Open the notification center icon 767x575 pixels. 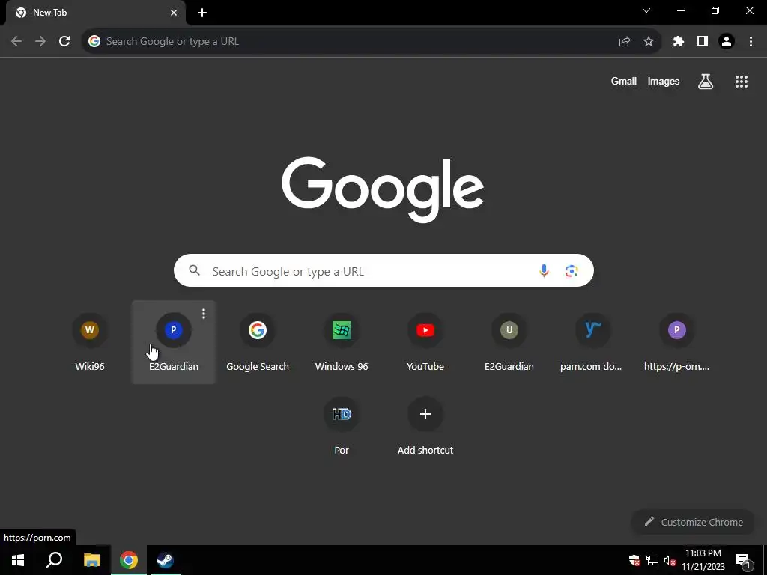[x=743, y=560]
